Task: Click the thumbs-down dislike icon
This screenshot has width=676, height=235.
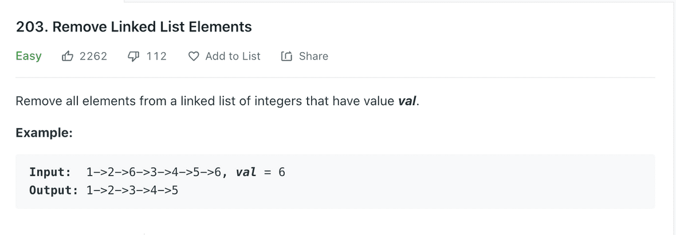Action: tap(134, 56)
